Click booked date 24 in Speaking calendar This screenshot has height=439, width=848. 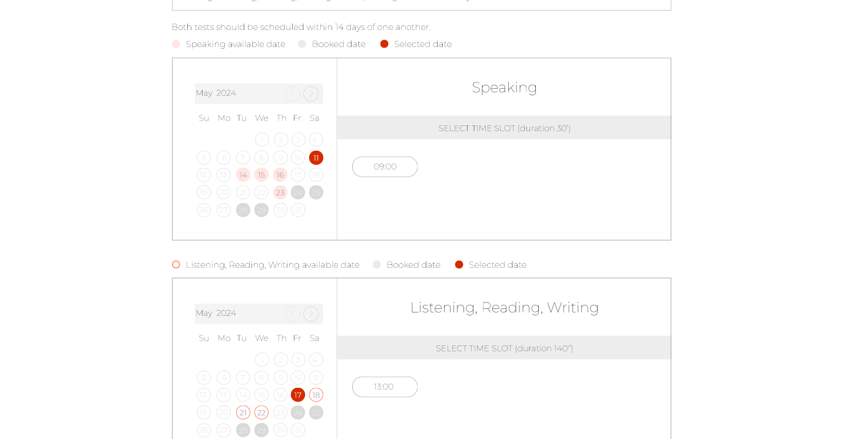point(298,192)
